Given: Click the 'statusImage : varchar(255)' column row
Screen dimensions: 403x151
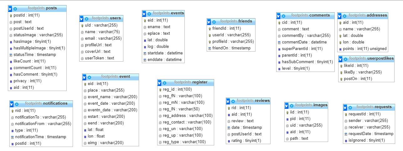Looking at the screenshot, I should tap(37, 35).
